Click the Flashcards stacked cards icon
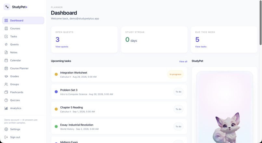The width and height of the screenshot is (262, 143). [x=6, y=92]
